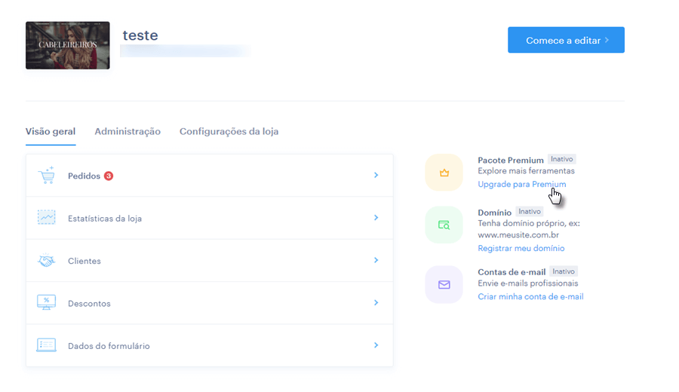Click the Contas de e-mail envelope icon

(444, 285)
